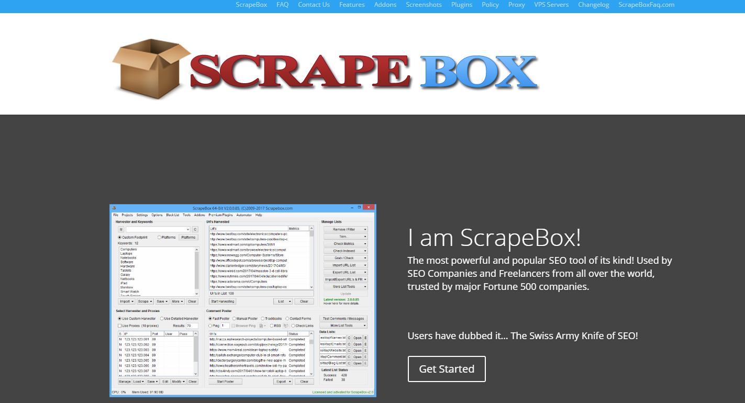Click the "Swiss Army Knife of SEO" sentence
The width and height of the screenshot is (745, 403).
point(523,336)
